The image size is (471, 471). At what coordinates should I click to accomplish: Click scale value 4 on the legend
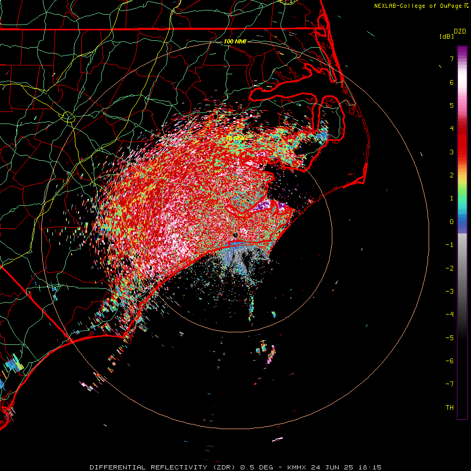click(452, 129)
